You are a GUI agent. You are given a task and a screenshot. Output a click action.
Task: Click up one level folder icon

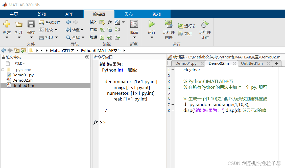(x=17, y=50)
